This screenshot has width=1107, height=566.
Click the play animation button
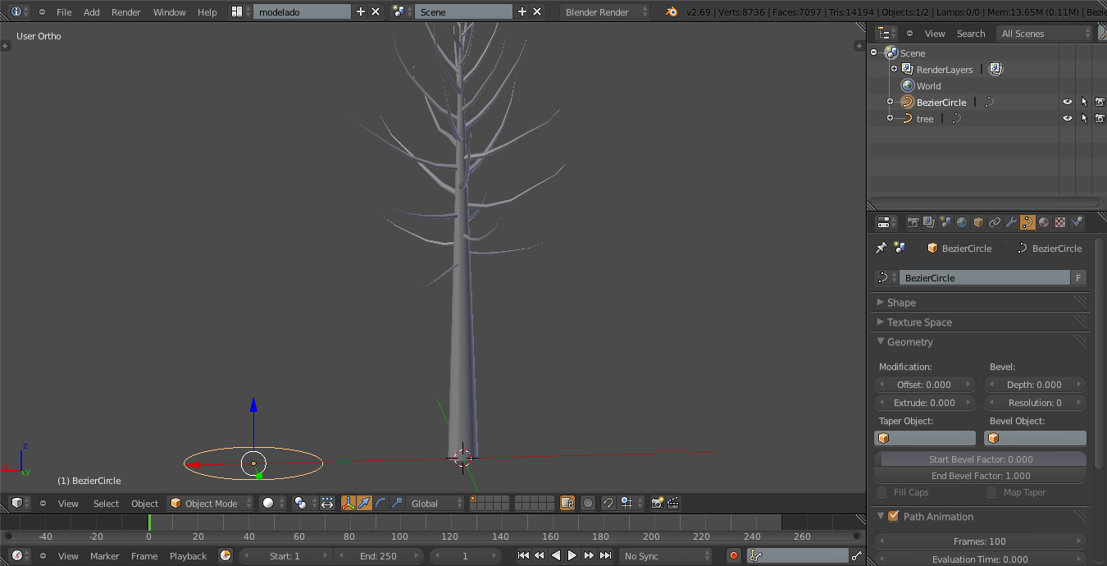[x=572, y=555]
